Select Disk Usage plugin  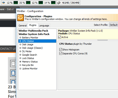point(28,44)
